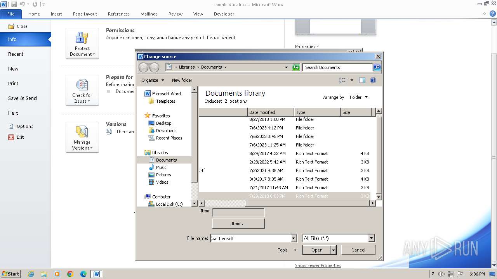Image resolution: width=497 pixels, height=279 pixels.
Task: Launch Chrome from the taskbar
Action: point(70,274)
